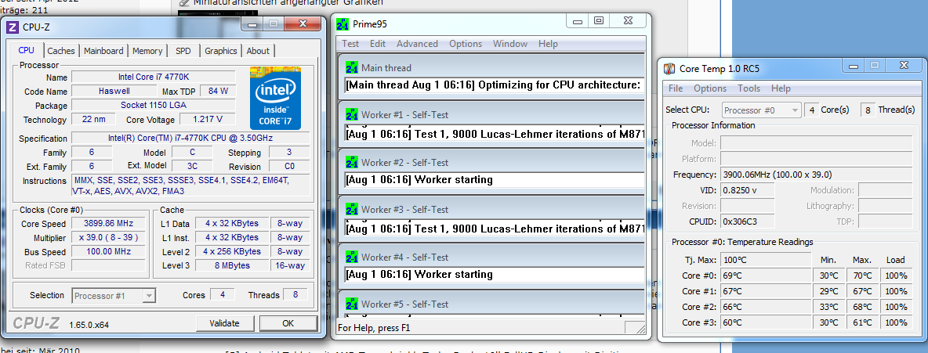This screenshot has width=928, height=353.
Task: Open the Options menu in Core Temp
Action: point(710,88)
